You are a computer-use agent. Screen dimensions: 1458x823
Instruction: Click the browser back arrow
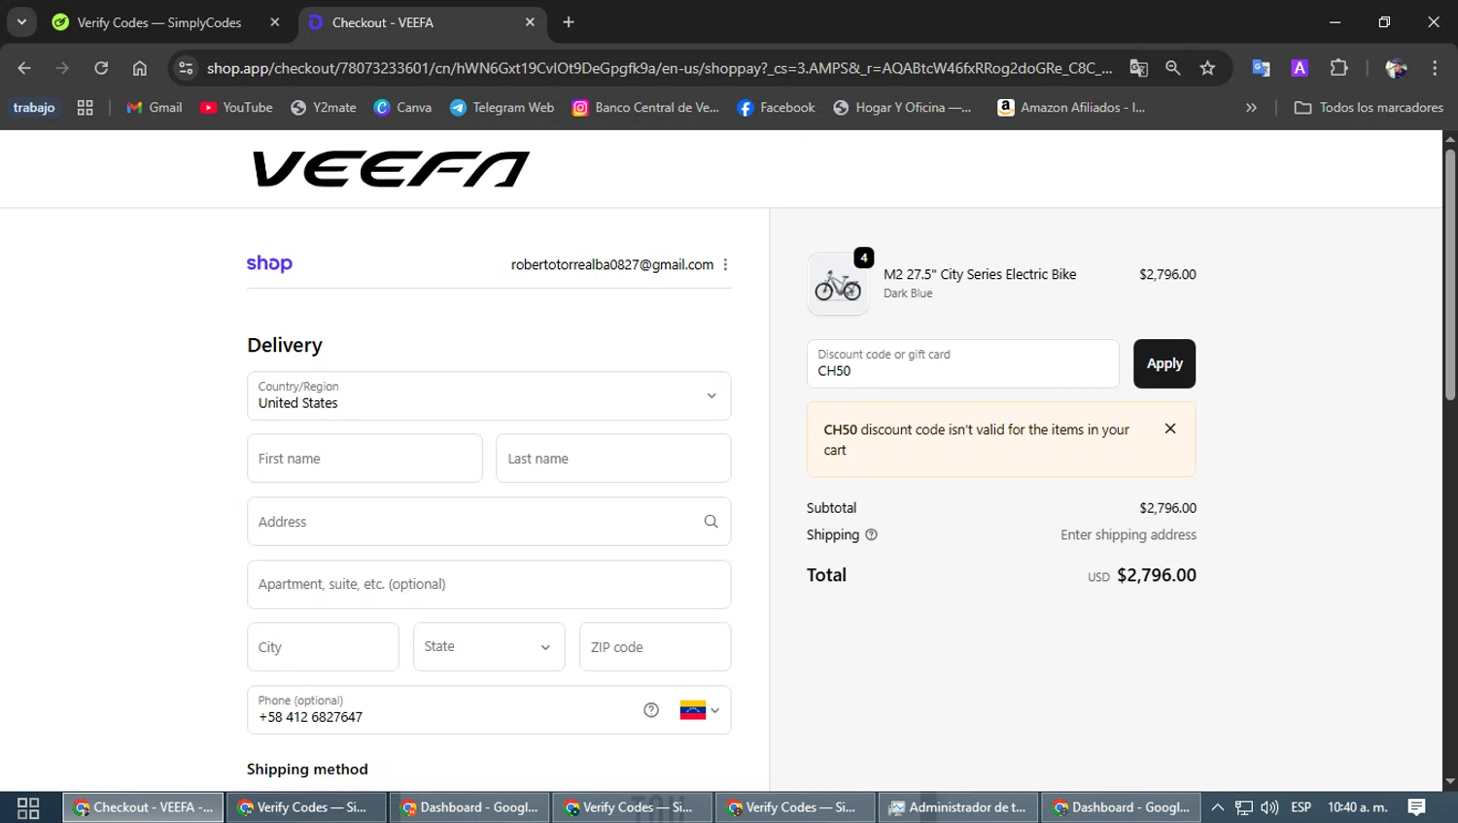[24, 68]
